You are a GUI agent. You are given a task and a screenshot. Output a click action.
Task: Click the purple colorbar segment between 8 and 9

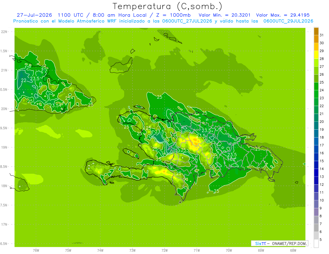(316, 212)
